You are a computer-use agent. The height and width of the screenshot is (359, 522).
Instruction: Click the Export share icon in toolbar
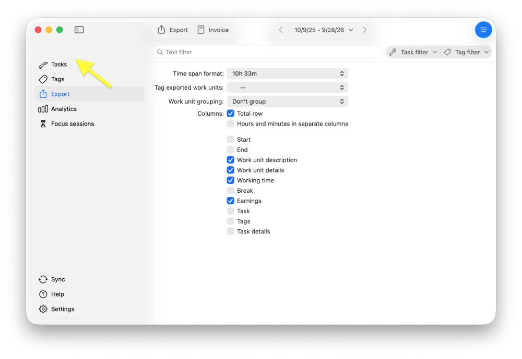pyautogui.click(x=161, y=30)
